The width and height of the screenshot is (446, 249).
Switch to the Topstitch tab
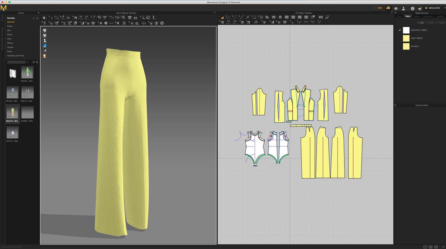point(440,16)
